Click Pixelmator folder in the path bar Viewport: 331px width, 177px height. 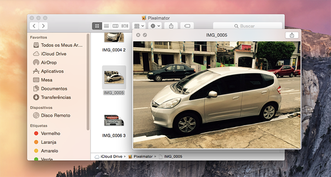(143, 157)
